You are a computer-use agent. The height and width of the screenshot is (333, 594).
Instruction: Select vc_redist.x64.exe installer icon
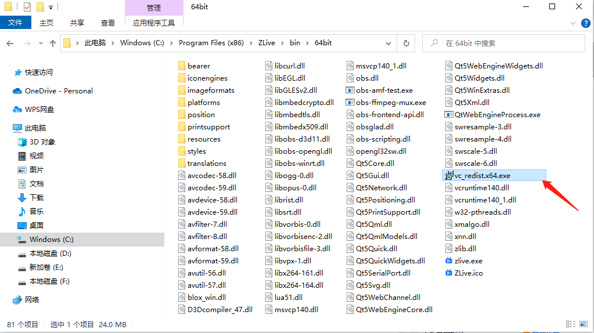pyautogui.click(x=449, y=176)
